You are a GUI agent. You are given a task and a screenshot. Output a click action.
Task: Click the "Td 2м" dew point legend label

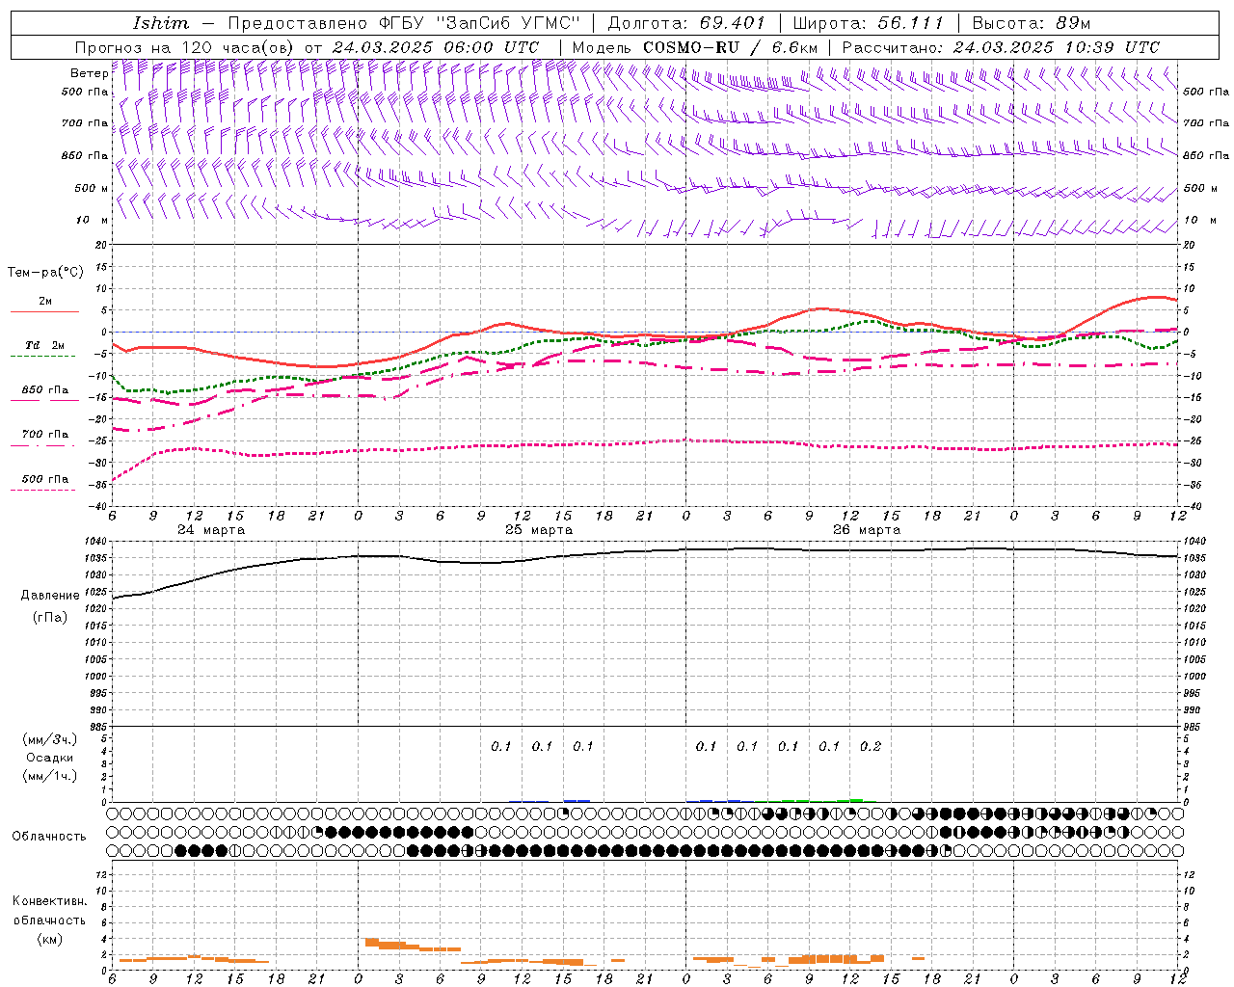[x=45, y=345]
